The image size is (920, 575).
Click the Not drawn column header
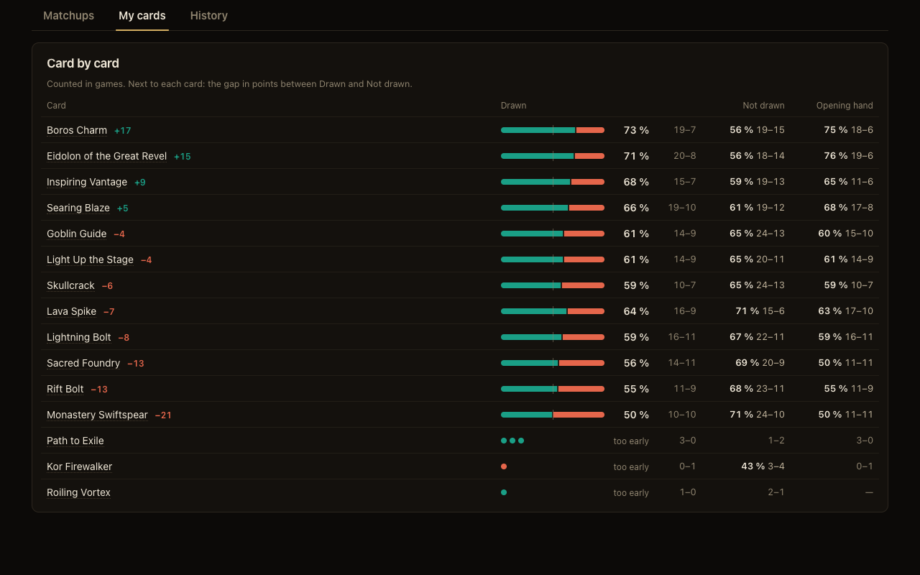click(763, 106)
